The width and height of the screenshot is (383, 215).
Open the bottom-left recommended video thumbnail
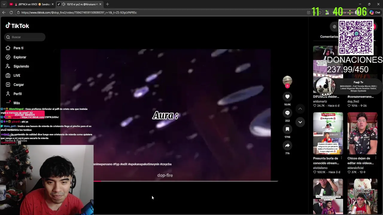[x=328, y=196]
